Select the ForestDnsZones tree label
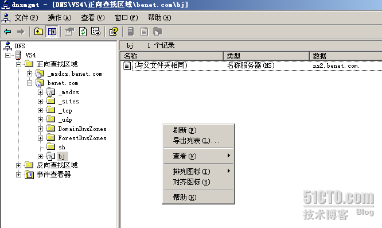This screenshot has height=228, width=382. 83,138
